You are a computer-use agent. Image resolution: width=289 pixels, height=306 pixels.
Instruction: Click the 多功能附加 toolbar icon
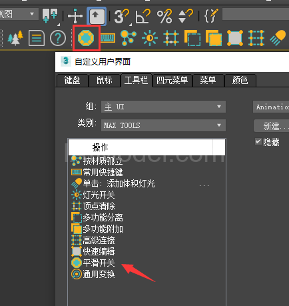point(214,38)
